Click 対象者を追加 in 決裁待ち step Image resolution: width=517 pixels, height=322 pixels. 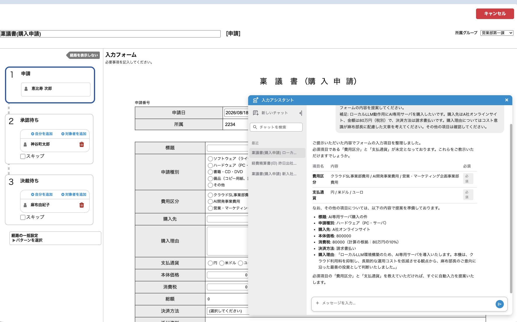74,194
